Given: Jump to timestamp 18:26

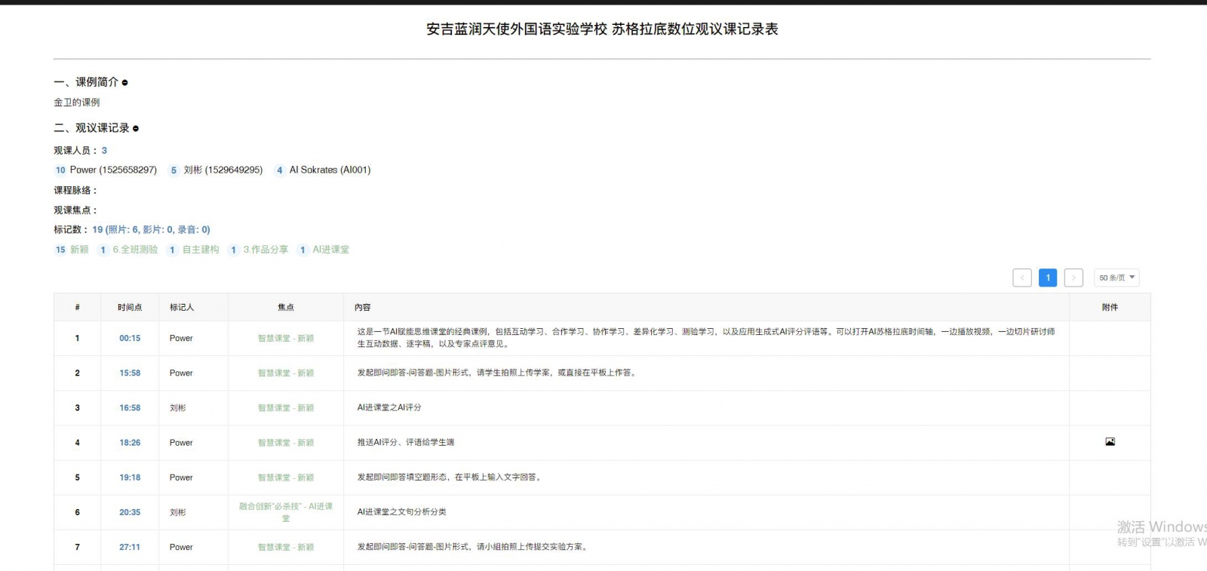Looking at the screenshot, I should click(130, 443).
